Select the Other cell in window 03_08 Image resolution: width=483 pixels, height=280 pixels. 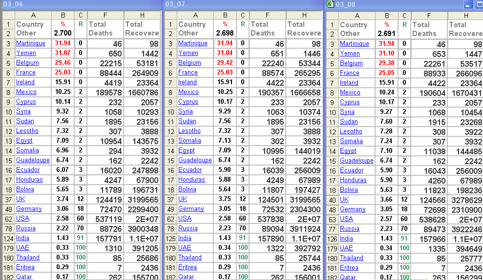(x=357, y=34)
